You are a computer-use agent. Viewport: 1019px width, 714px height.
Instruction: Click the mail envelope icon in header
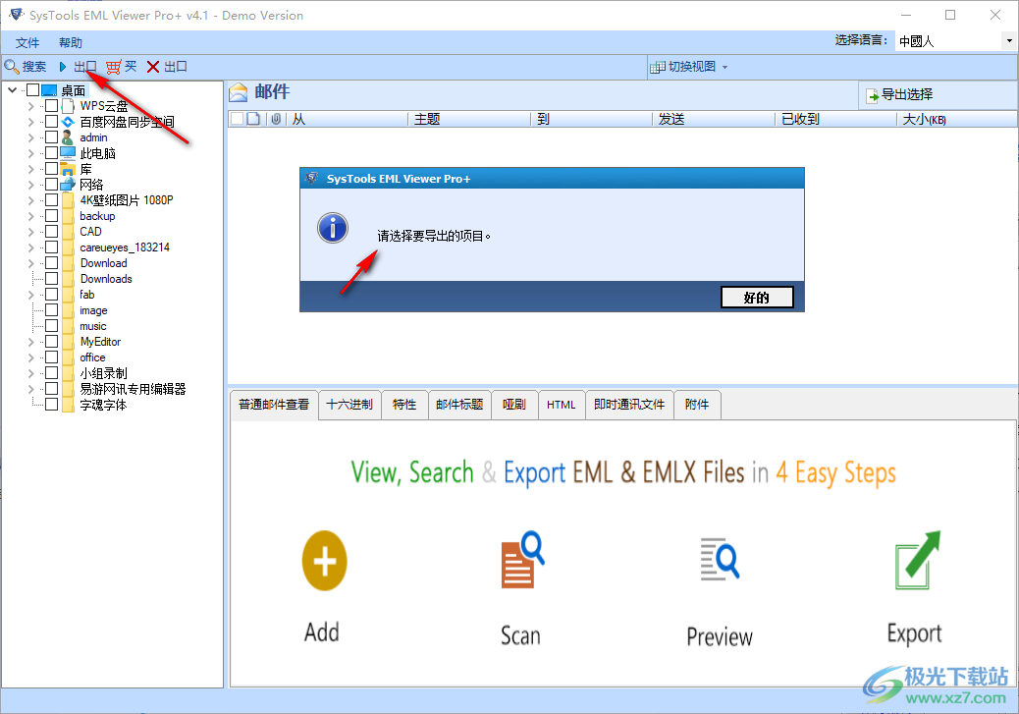pos(239,93)
